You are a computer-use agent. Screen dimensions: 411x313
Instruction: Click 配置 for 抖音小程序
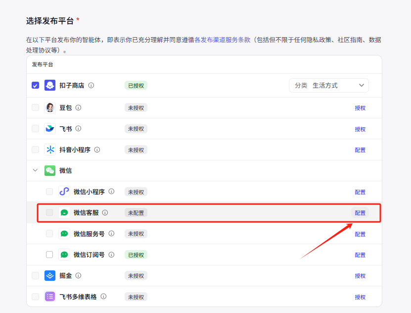pyautogui.click(x=360, y=150)
